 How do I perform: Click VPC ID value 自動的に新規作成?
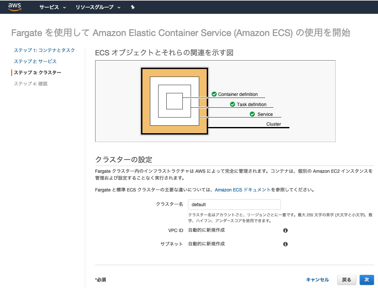click(206, 230)
